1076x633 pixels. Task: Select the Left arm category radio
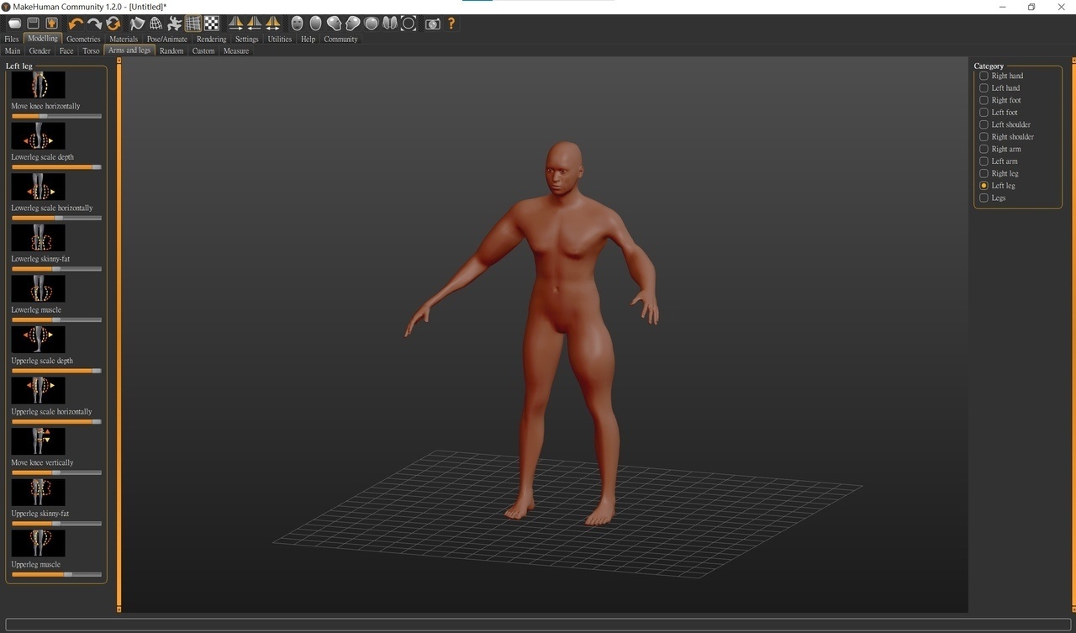pyautogui.click(x=984, y=161)
